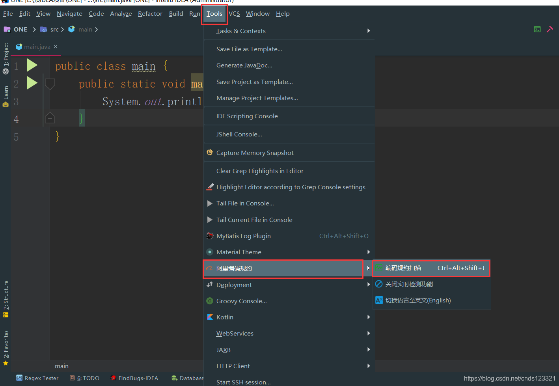Open the terminal icon in top-right toolbar
Screen dimensions: 559x386
point(537,29)
